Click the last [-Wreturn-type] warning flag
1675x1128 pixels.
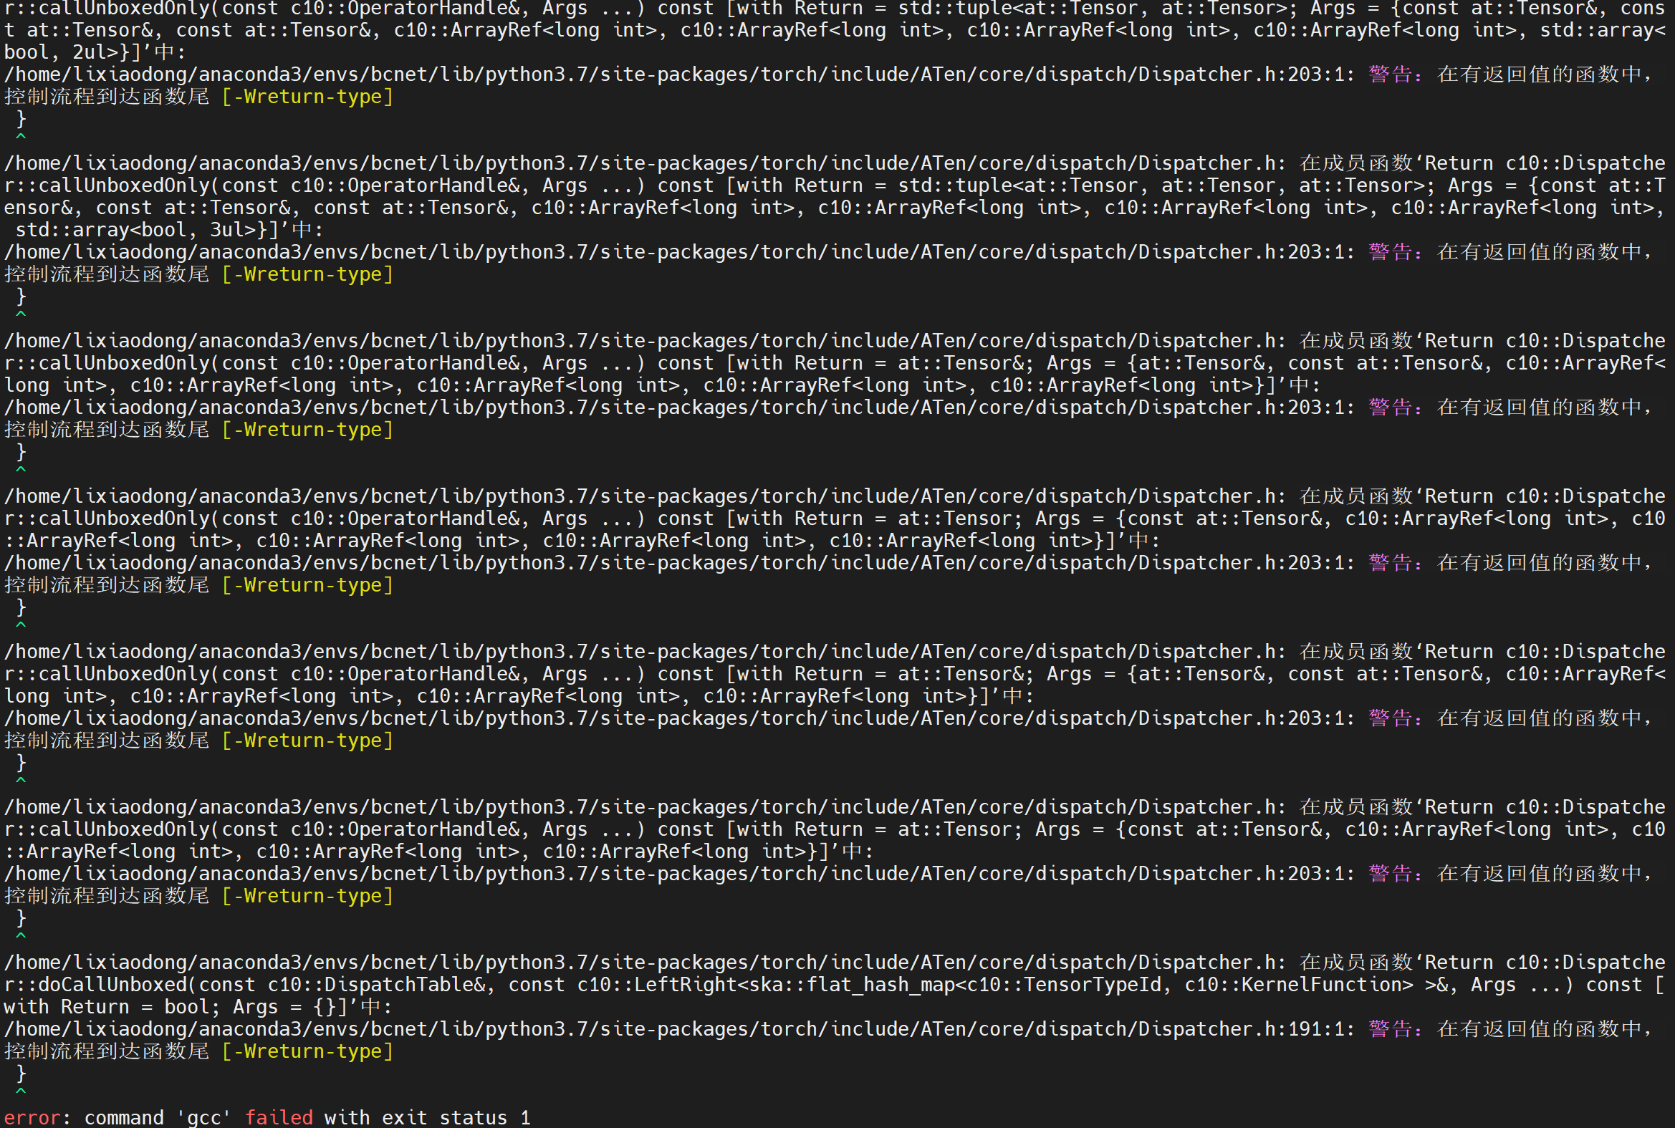[307, 1051]
